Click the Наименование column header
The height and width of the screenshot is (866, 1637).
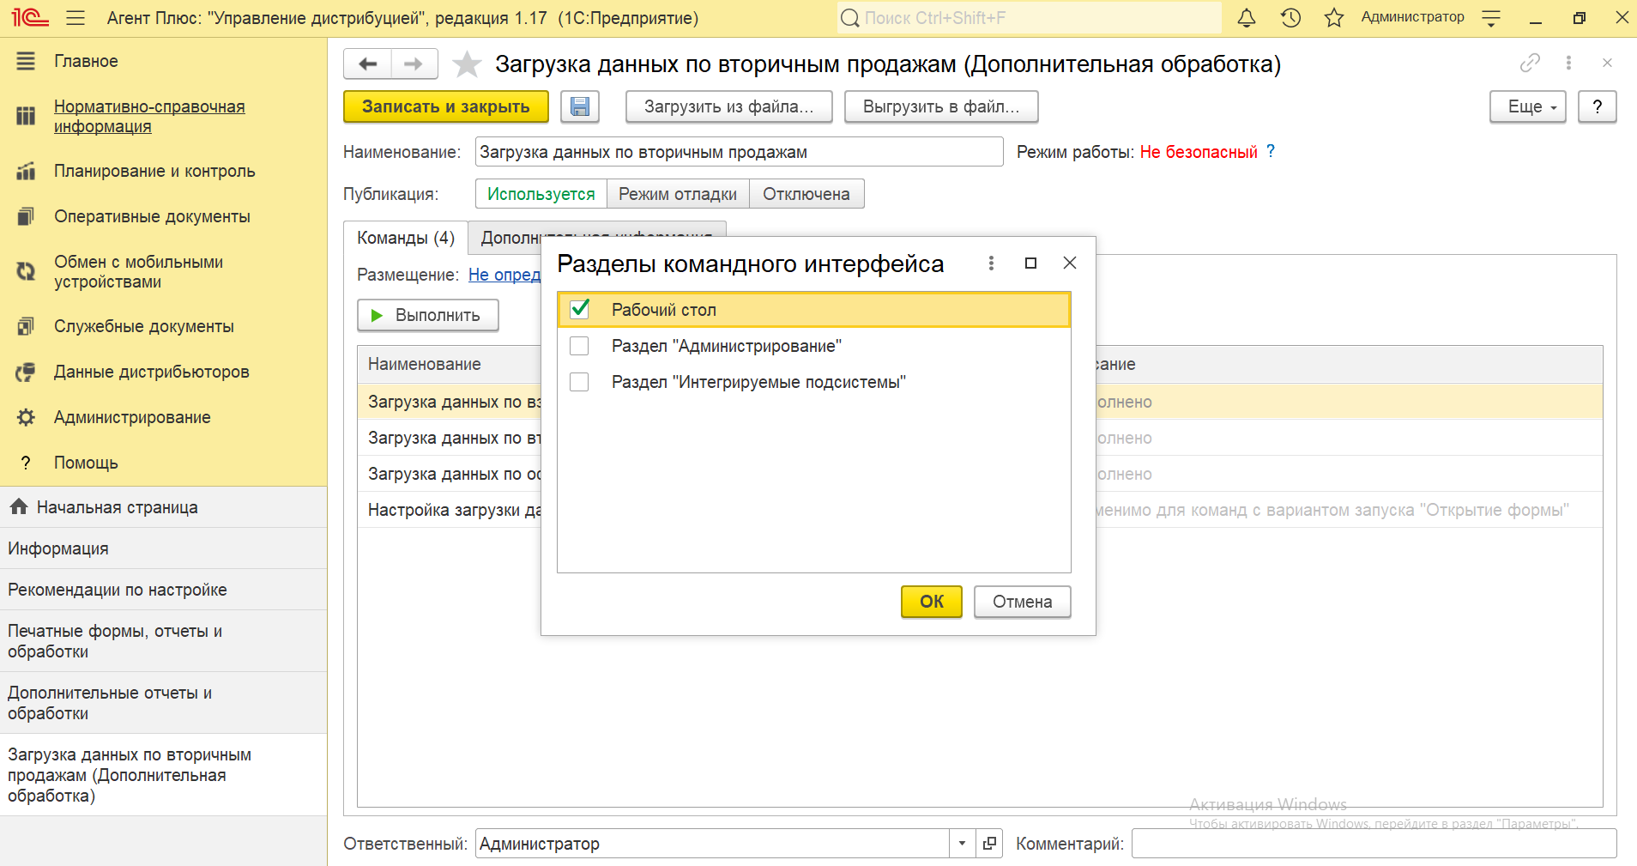450,364
